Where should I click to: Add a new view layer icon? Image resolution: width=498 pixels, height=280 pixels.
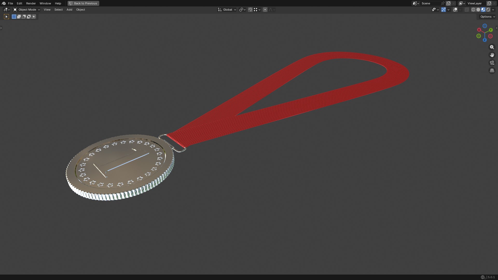pos(489,3)
